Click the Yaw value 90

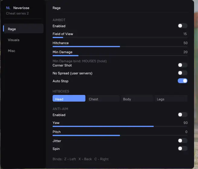click(x=186, y=123)
